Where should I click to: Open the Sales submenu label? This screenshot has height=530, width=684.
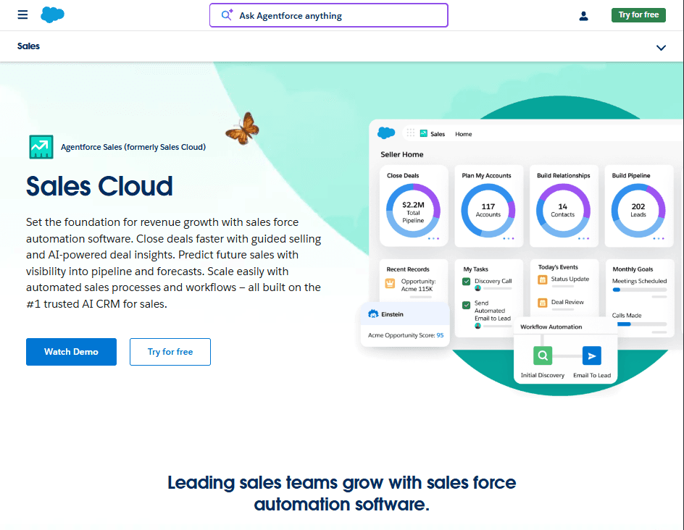[28, 46]
